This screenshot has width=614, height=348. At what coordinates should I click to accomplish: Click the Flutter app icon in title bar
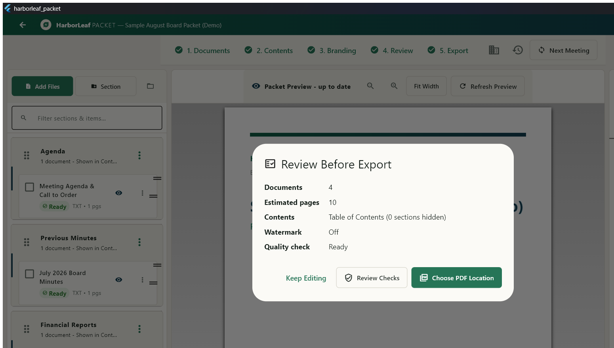point(8,8)
